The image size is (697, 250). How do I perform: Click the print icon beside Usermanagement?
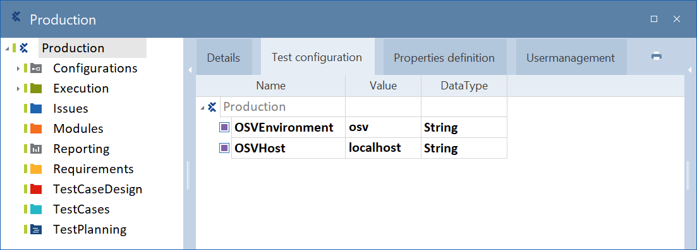click(656, 56)
